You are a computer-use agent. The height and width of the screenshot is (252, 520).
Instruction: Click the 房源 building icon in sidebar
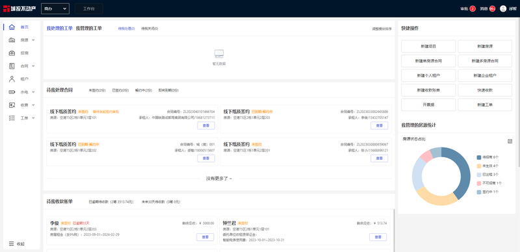pos(12,40)
